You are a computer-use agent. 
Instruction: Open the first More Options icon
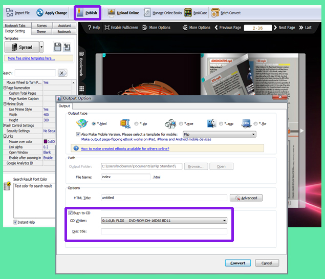click(145, 28)
